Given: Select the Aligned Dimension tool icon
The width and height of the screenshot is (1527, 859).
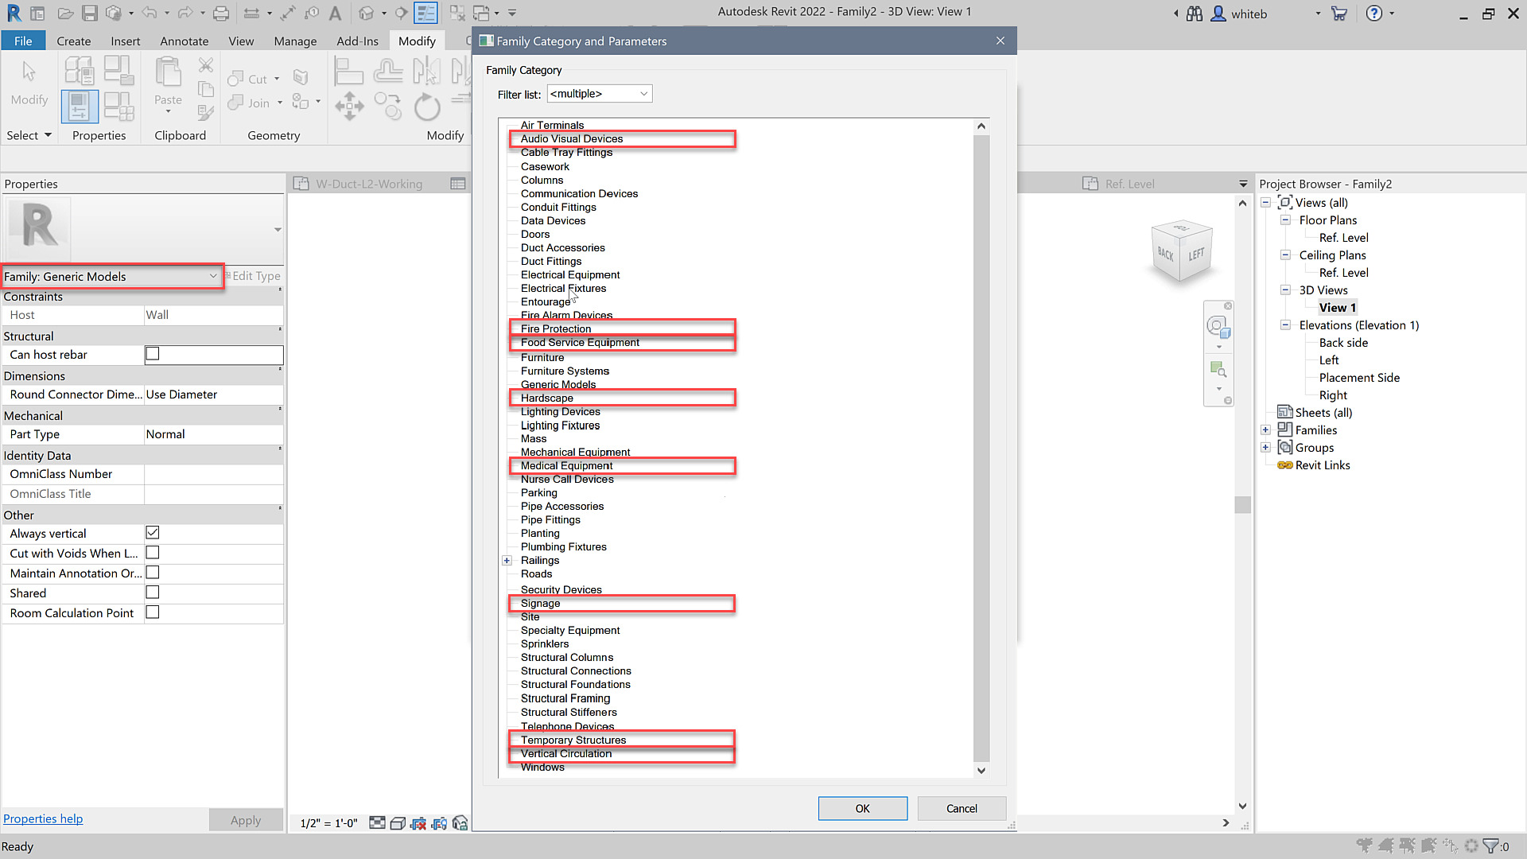Looking at the screenshot, I should (287, 13).
